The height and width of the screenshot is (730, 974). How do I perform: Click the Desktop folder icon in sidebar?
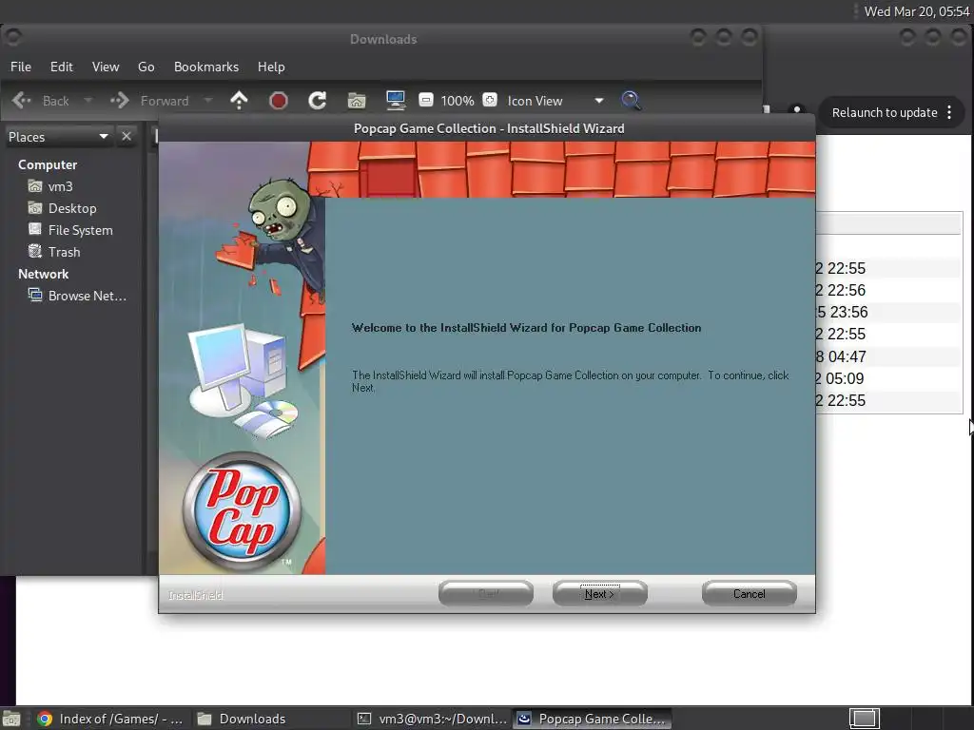click(x=35, y=207)
